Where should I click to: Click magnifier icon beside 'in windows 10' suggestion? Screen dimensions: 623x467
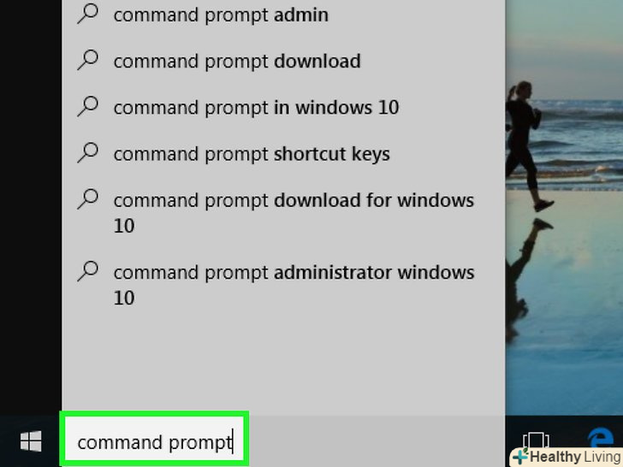[x=87, y=107]
